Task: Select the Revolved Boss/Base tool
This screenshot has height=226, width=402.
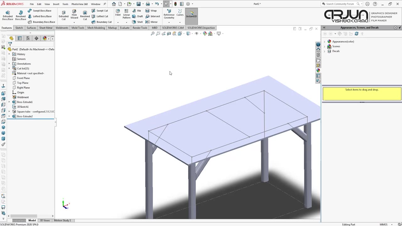Action: coord(21,15)
